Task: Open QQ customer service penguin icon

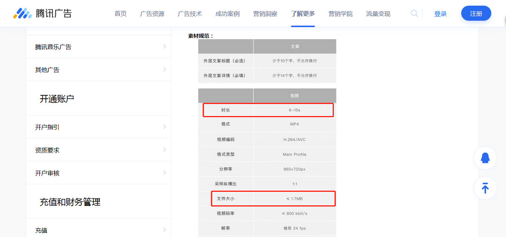Action: click(x=485, y=158)
